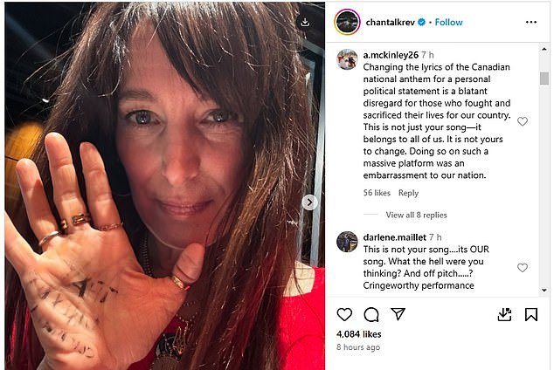
Task: Share post via paper plane icon
Action: 398,314
